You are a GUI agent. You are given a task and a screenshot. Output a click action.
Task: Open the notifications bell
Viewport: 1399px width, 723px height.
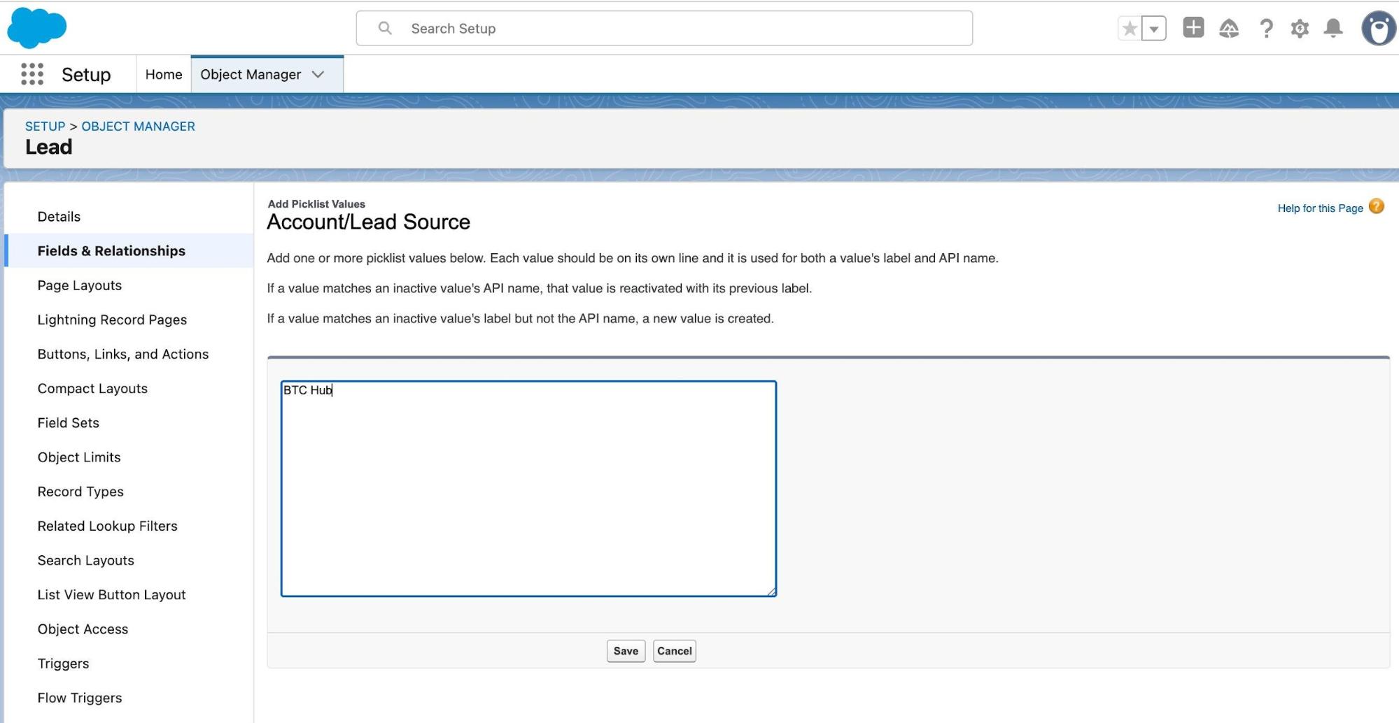(1333, 29)
